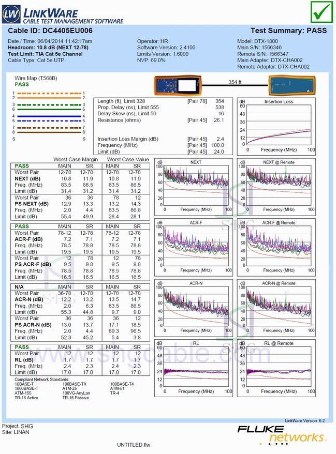Image resolution: width=336 pixels, height=454 pixels.
Task: Click the Project: SHG label
Action: click(x=18, y=426)
